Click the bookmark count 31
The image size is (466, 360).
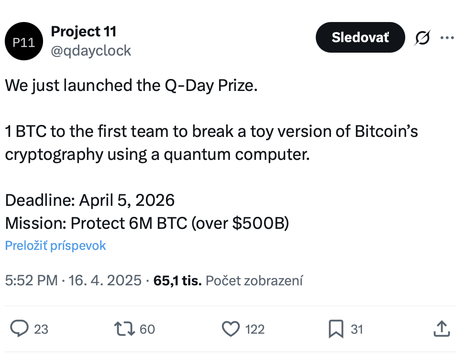(x=357, y=329)
